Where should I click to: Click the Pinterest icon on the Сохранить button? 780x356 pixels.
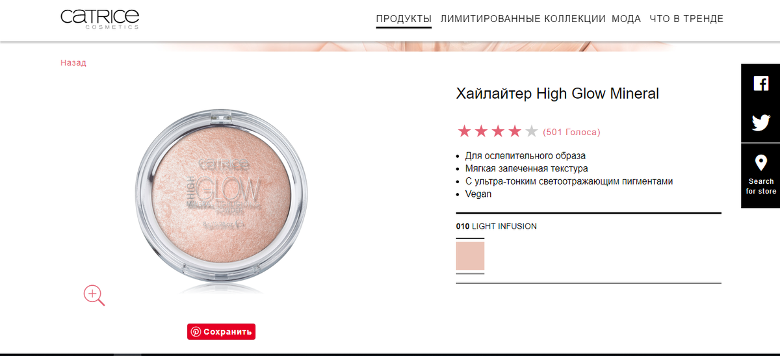(196, 331)
